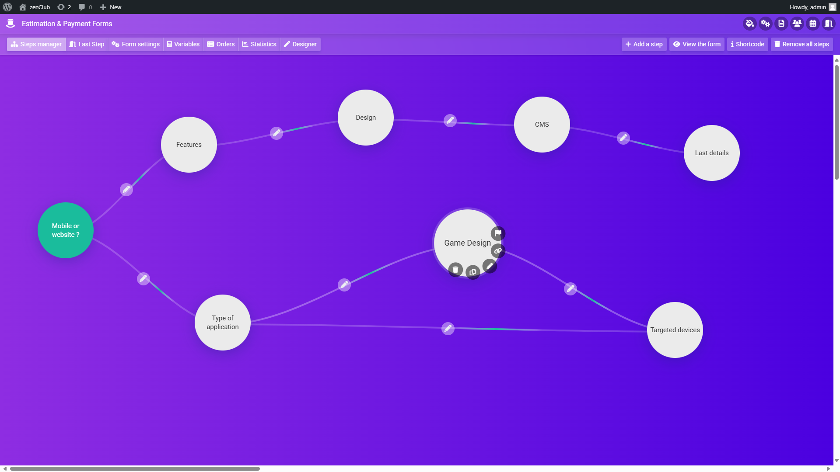Click the zenClub site link

pos(35,7)
